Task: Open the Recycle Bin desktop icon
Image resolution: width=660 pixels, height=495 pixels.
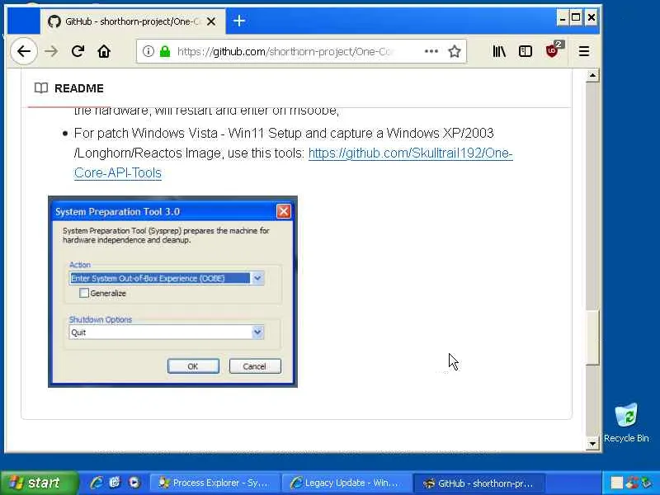Action: [x=626, y=422]
